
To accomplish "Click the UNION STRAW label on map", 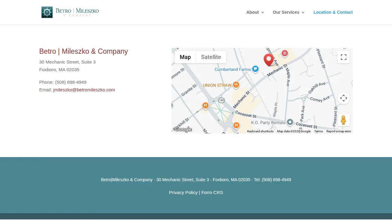I will [x=217, y=85].
